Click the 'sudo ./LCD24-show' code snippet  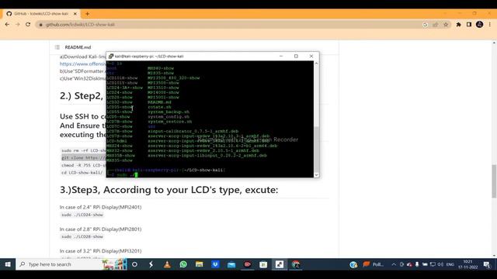click(82, 215)
